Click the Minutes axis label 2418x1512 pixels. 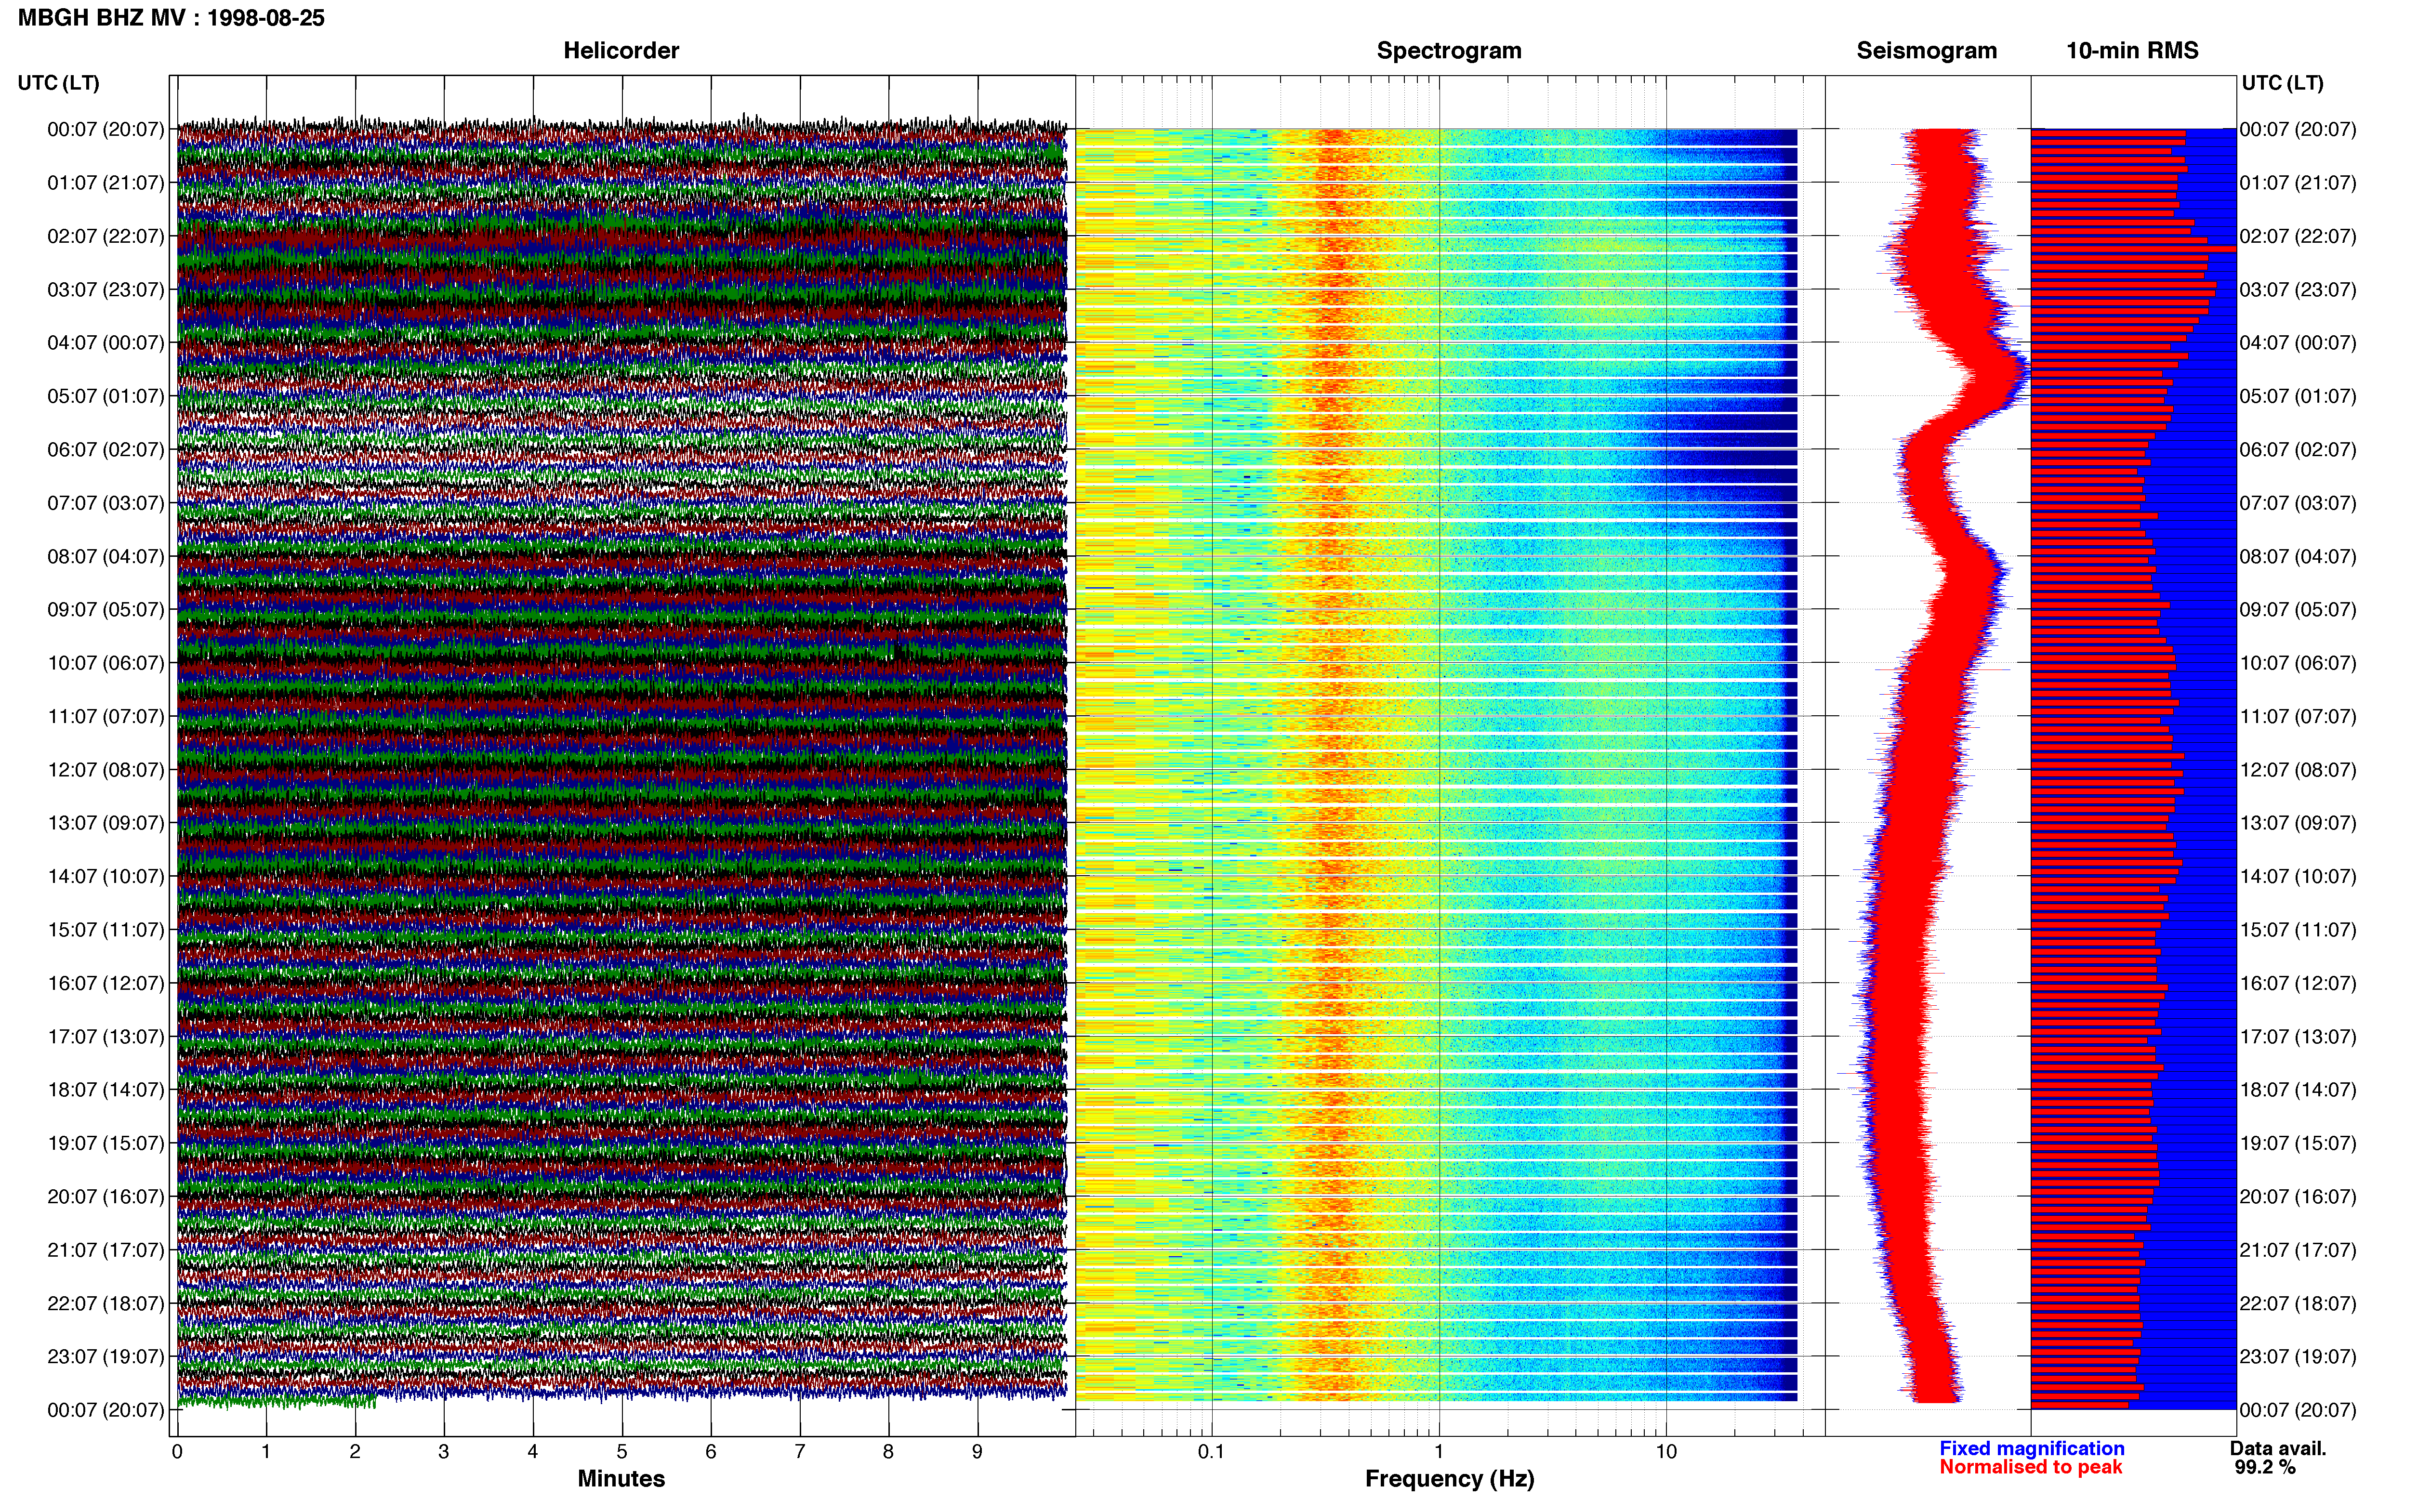[x=621, y=1479]
